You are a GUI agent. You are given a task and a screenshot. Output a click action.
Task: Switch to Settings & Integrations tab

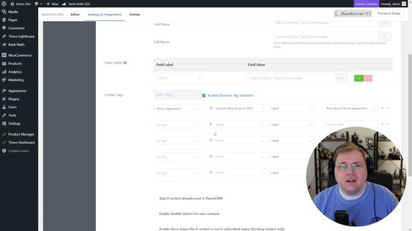(x=104, y=14)
